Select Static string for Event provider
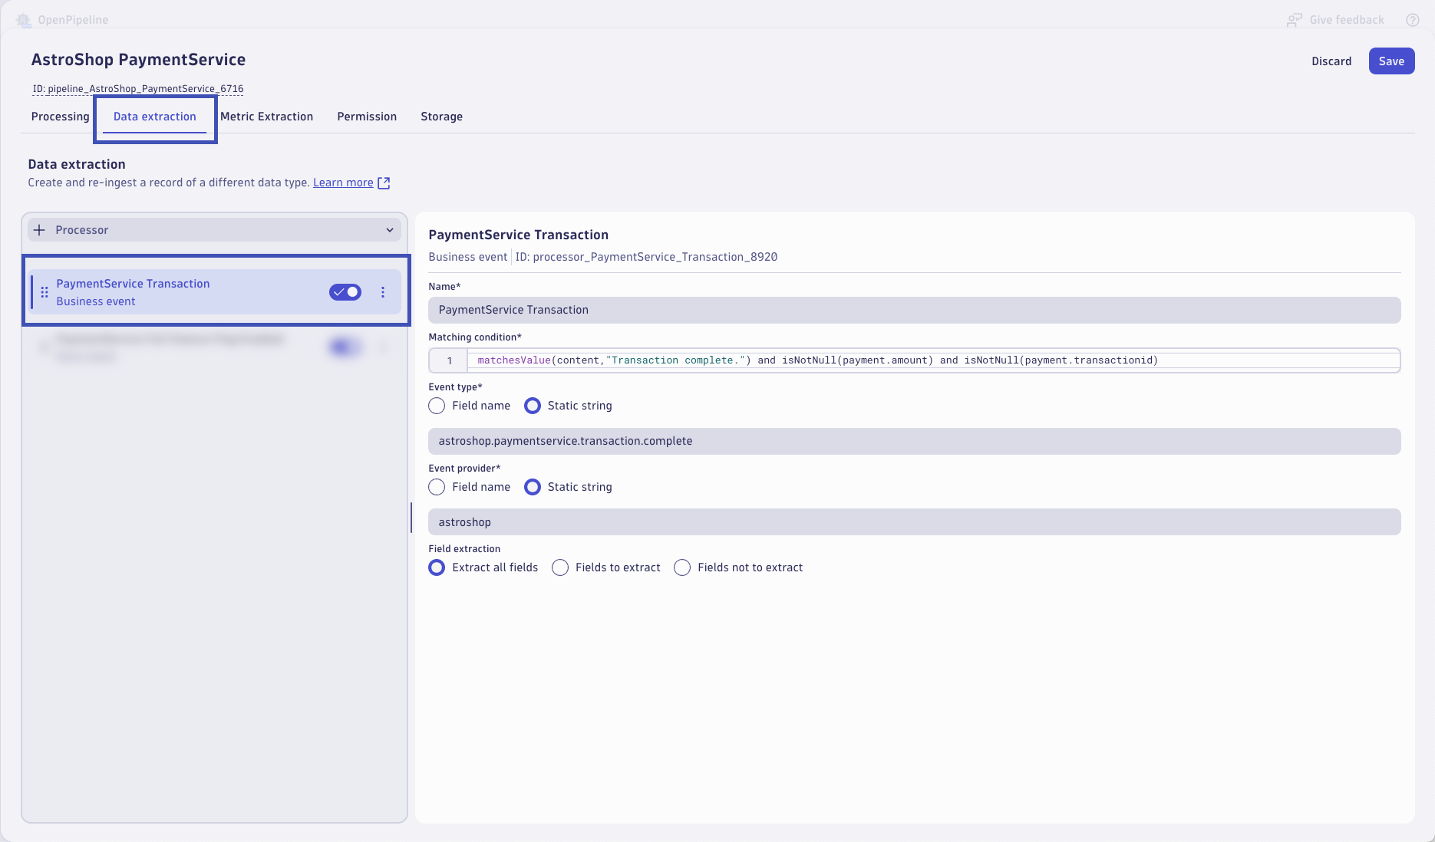 tap(533, 487)
